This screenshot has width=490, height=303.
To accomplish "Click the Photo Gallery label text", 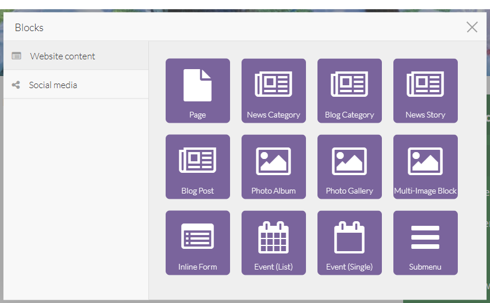I will point(349,191).
